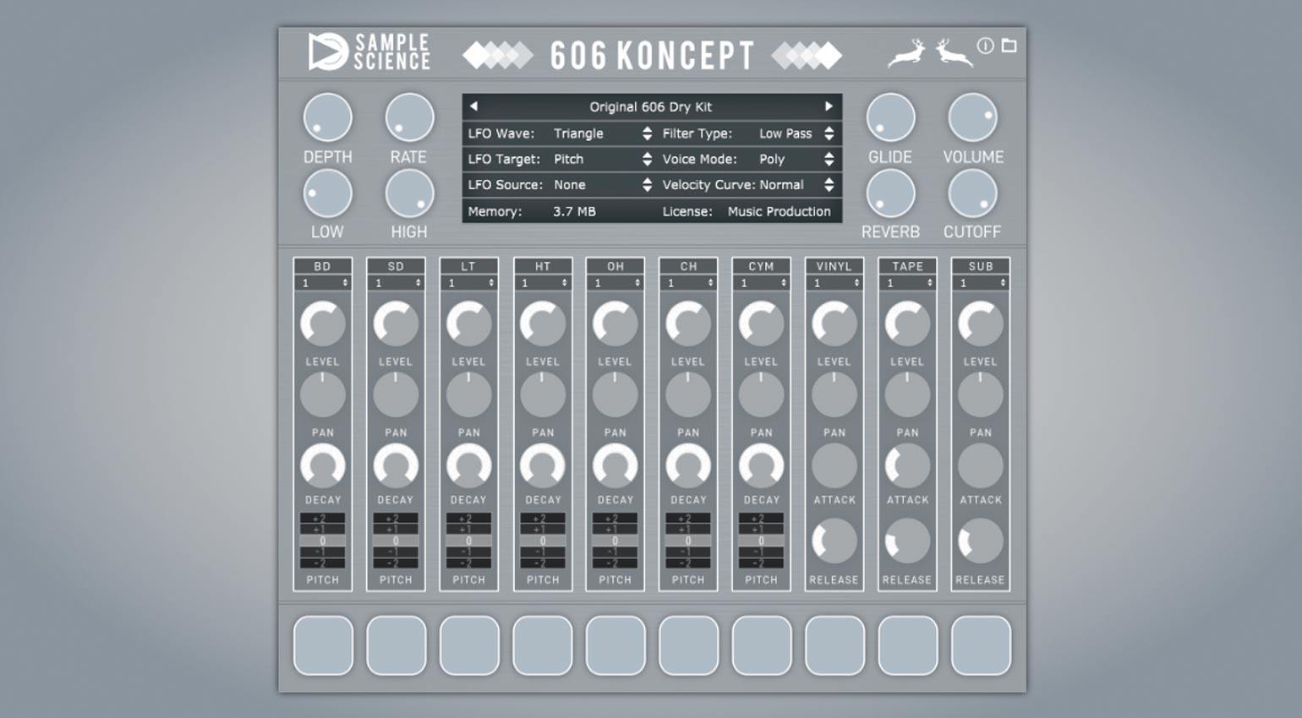This screenshot has height=718, width=1302.
Task: Click the TAPE channel RELEASE knob
Action: [907, 541]
